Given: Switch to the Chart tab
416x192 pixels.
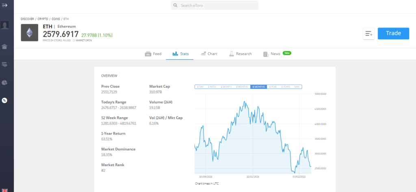Looking at the screenshot, I should point(209,54).
